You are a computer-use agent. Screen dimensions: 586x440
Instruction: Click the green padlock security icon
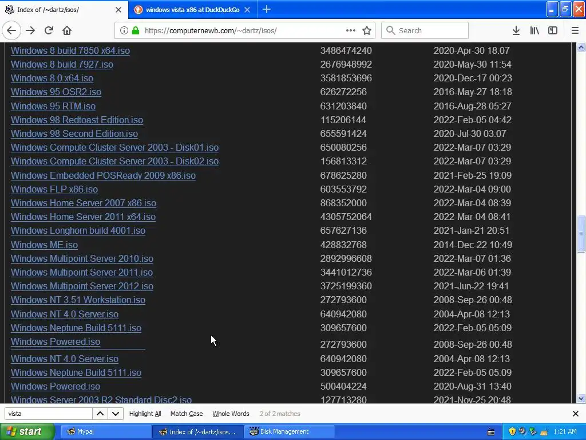pos(136,30)
